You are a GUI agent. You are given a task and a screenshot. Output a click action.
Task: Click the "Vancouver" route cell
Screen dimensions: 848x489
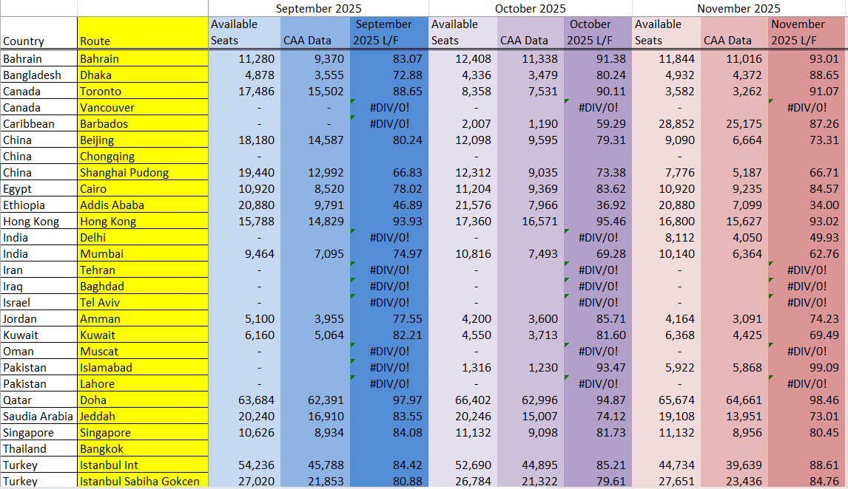coord(143,107)
